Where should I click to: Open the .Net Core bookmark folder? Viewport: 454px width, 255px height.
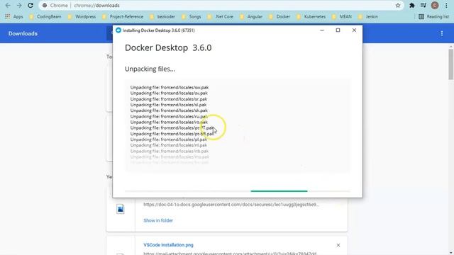point(221,17)
